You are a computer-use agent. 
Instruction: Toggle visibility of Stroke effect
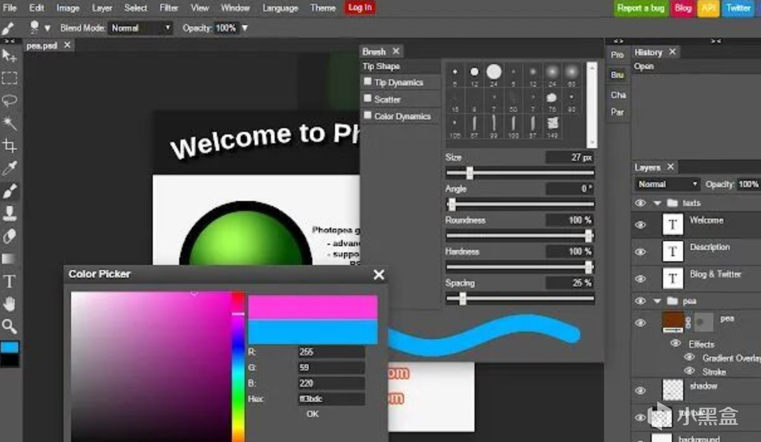(x=689, y=371)
